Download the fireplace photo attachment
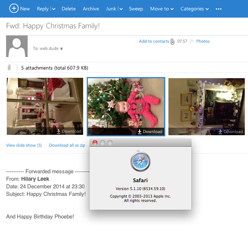This screenshot has width=248, height=241. [231, 131]
